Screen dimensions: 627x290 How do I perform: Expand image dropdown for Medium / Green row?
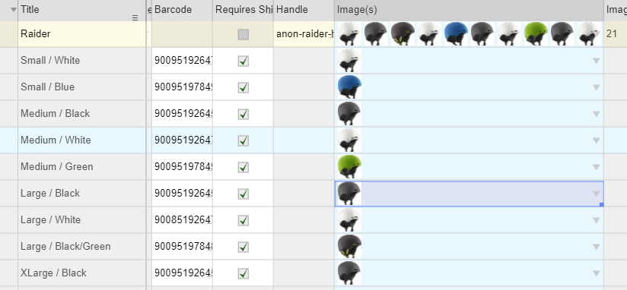point(597,167)
